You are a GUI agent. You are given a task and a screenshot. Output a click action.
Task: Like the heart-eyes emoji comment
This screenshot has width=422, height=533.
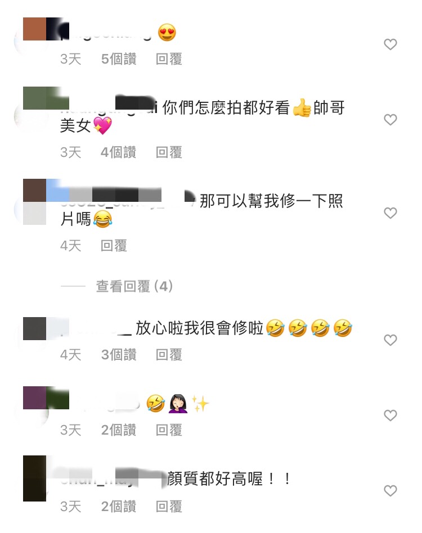click(x=390, y=44)
